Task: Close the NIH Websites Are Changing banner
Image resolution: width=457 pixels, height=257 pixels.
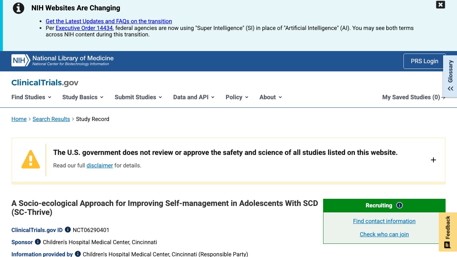Action: [441, 5]
